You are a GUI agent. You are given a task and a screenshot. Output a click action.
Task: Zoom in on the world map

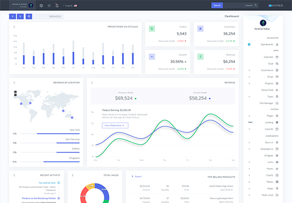(16, 92)
